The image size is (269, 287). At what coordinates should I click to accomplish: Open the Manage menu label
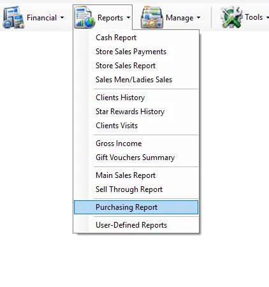click(x=180, y=18)
